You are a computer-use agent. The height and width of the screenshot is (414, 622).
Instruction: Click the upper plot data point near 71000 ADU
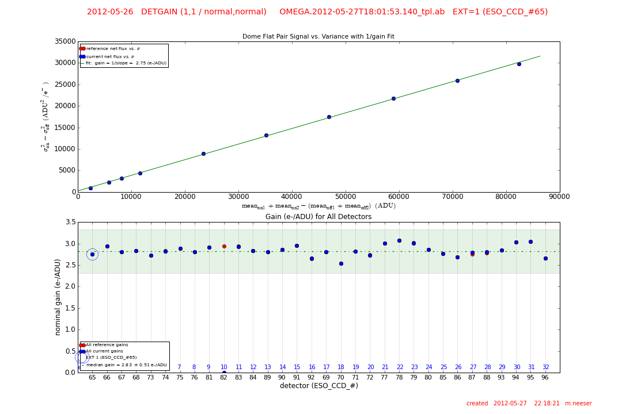[457, 80]
